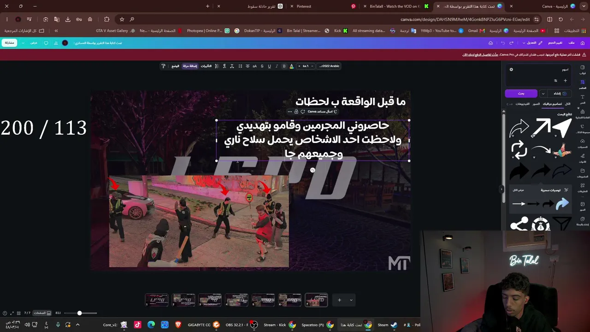Open the Resize (تغيير الحجم) menu

[x=555, y=43]
